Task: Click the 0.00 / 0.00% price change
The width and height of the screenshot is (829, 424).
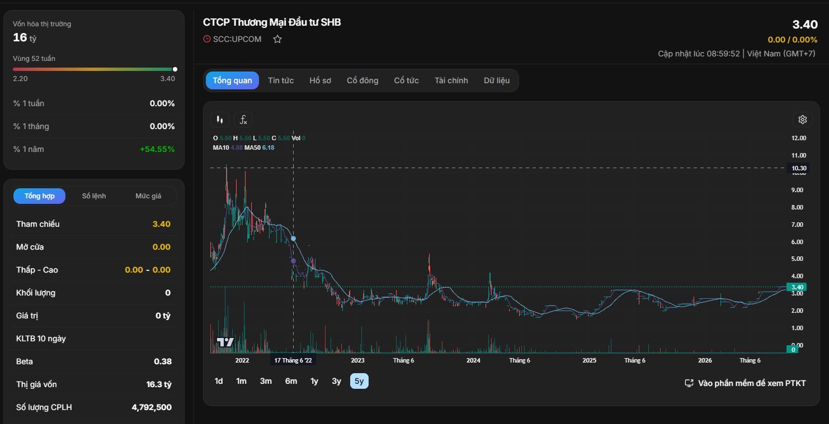Action: click(x=793, y=40)
